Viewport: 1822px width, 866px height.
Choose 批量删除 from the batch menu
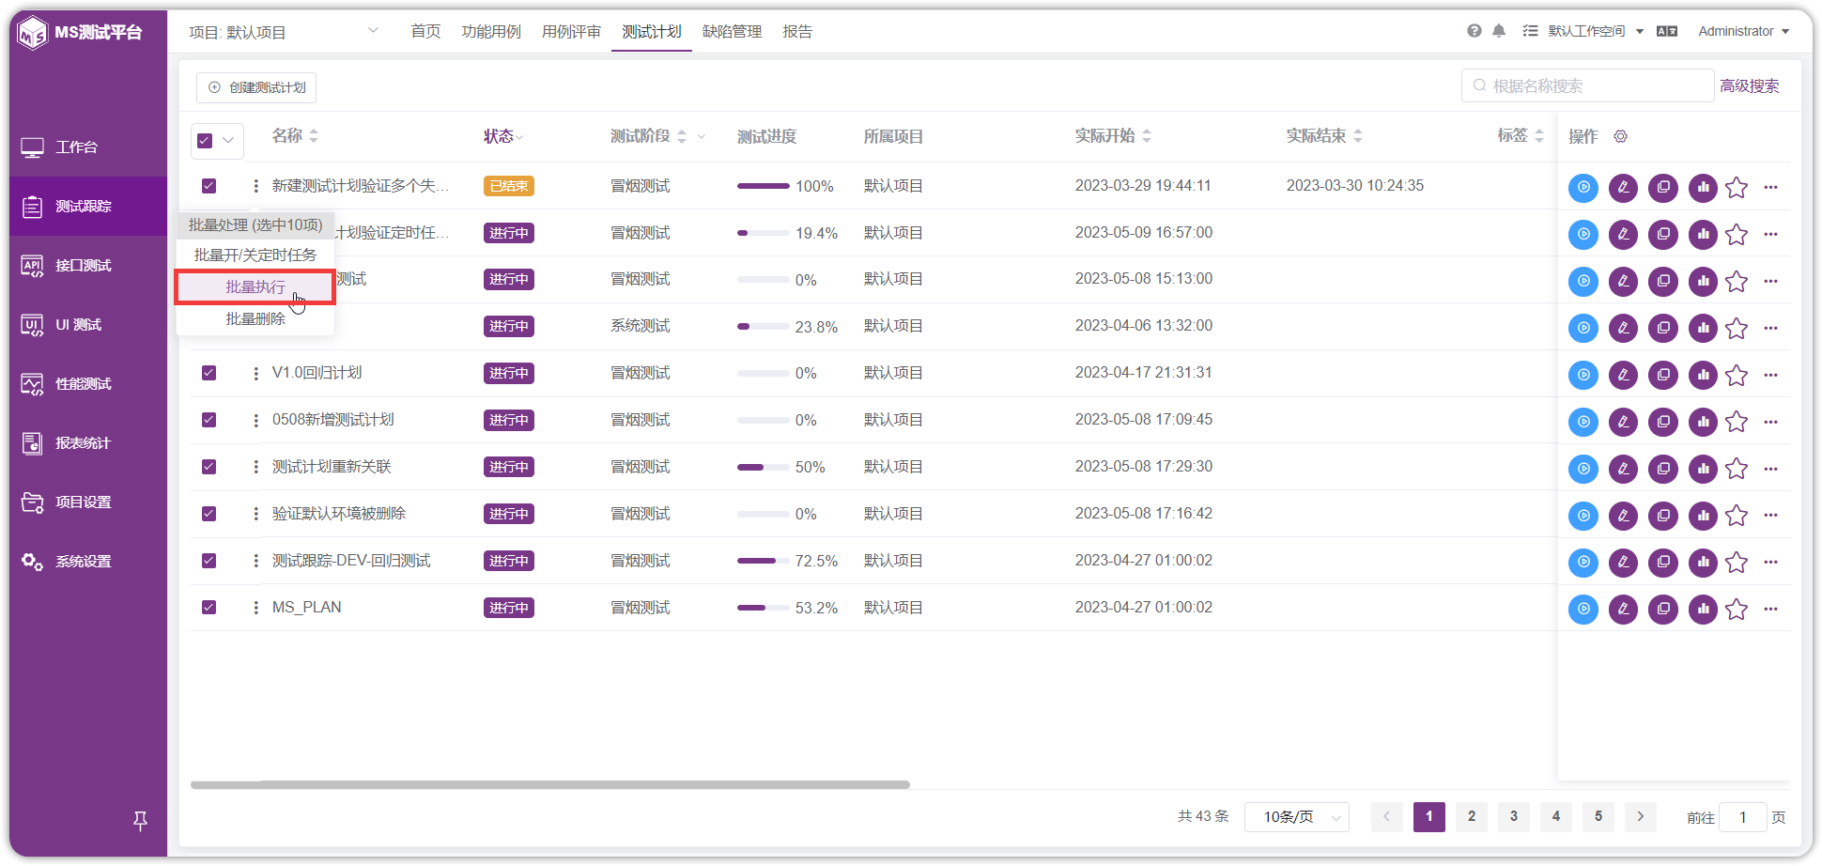coord(255,319)
